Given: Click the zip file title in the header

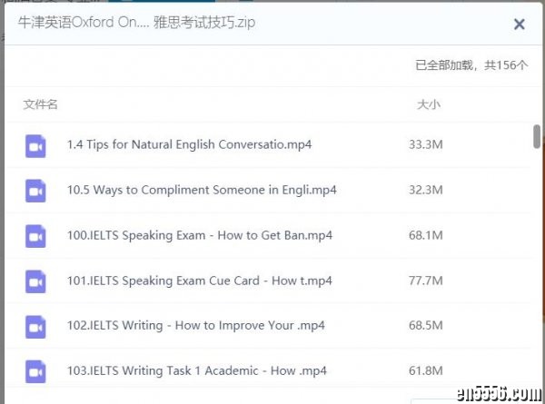Looking at the screenshot, I should (136, 24).
